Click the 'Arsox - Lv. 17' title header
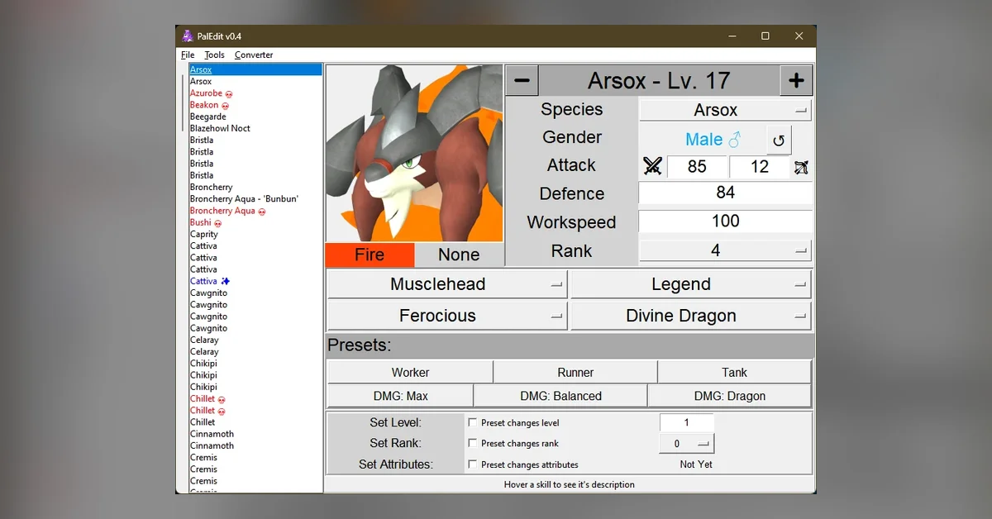The width and height of the screenshot is (992, 519). point(659,80)
